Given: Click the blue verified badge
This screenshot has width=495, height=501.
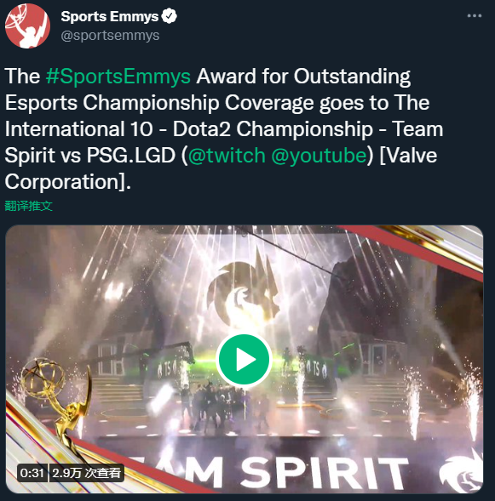Looking at the screenshot, I should 169,16.
